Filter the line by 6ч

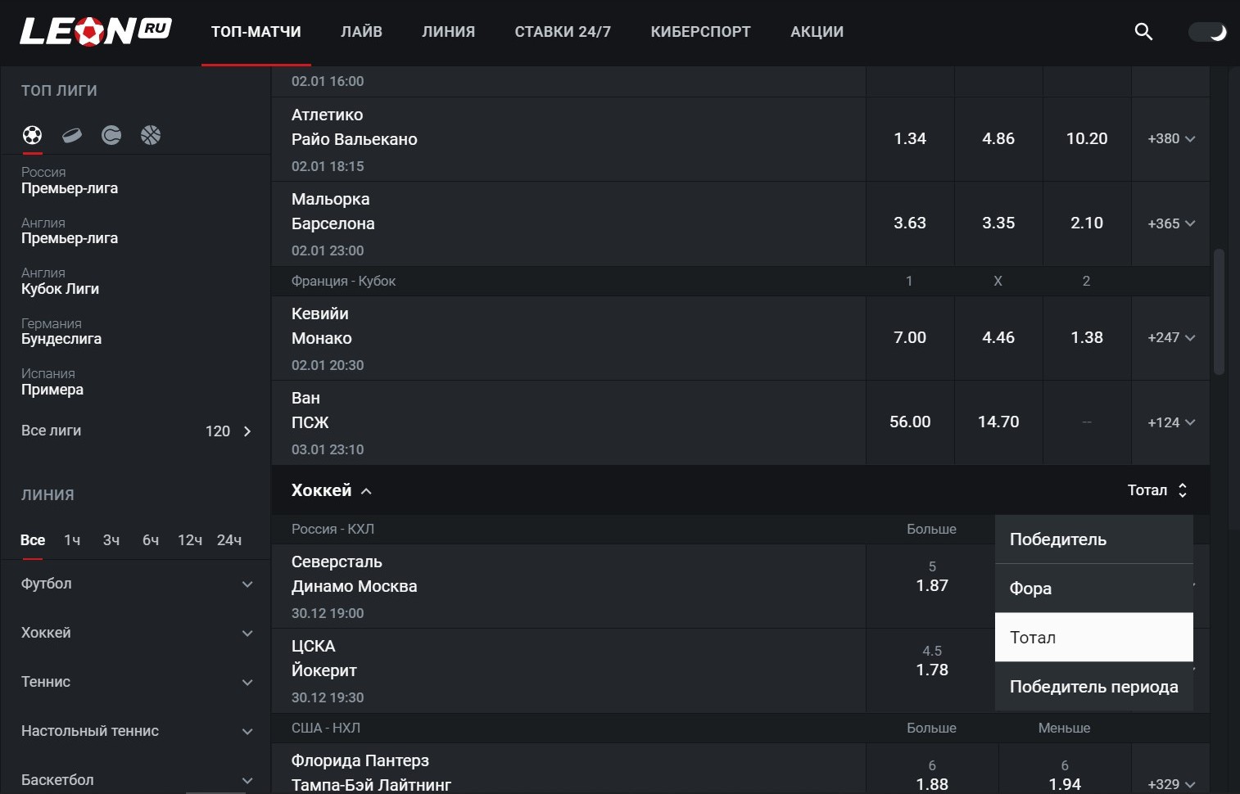click(x=151, y=540)
